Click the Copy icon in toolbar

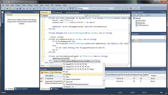click(27, 8)
